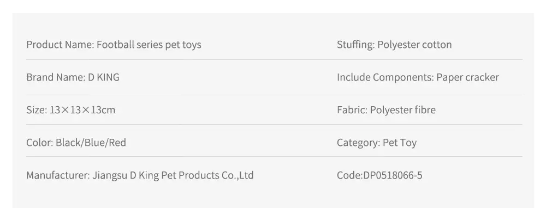The height and width of the screenshot is (208, 546).
Task: Select the Fabric: Polyester fibre row
Action: (386, 110)
